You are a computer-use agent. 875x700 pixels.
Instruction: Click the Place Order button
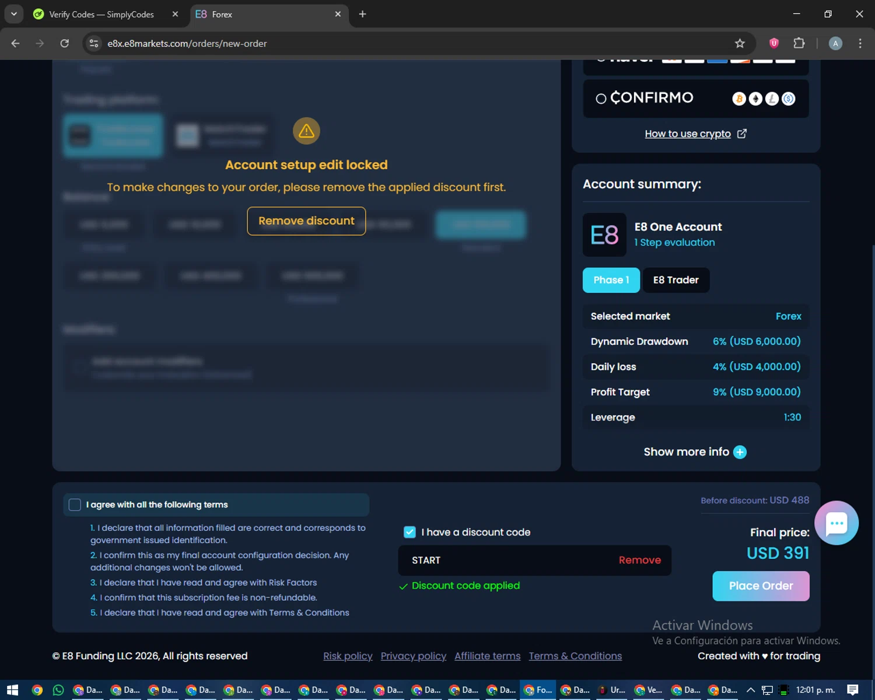761,586
